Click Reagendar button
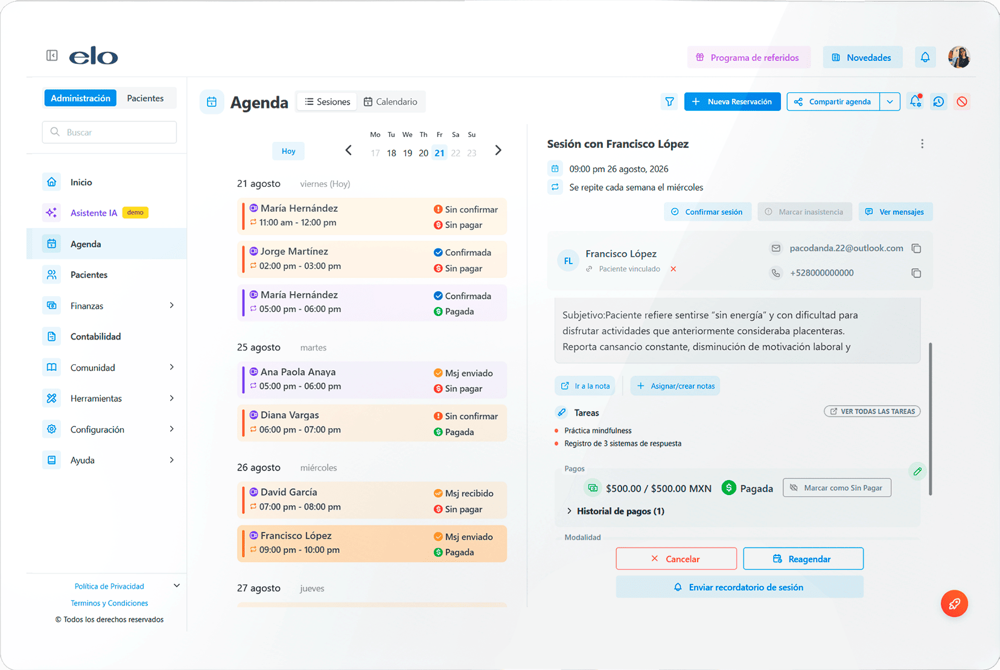Screen dimensions: 1000x670 click(803, 559)
